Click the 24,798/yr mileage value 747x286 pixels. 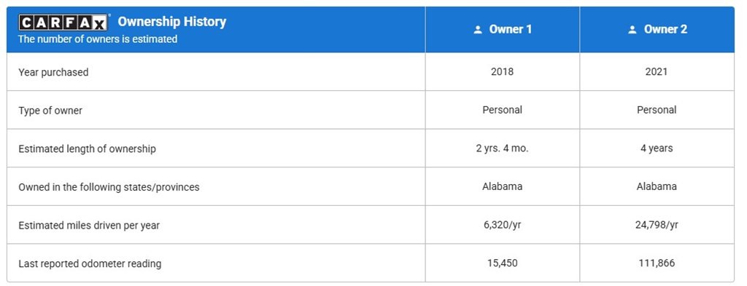coord(657,225)
